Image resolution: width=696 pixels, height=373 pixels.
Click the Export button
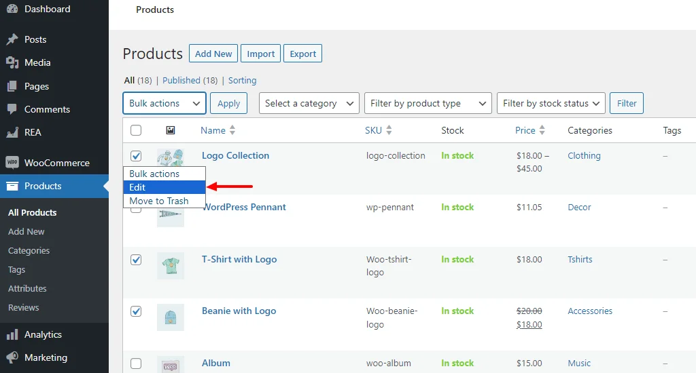tap(302, 54)
